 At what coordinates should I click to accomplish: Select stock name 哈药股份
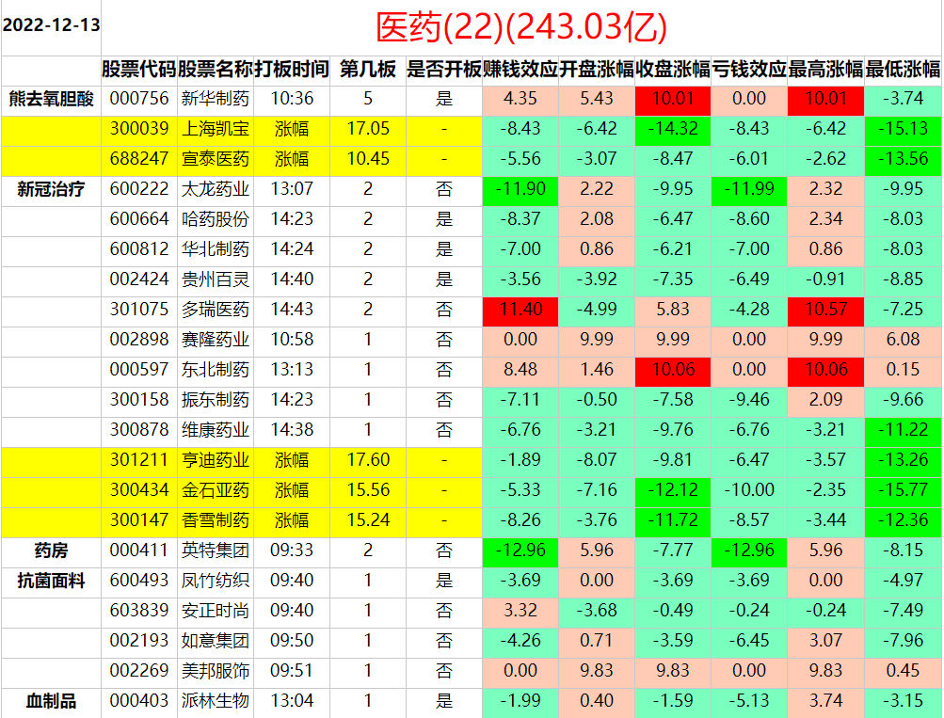(x=216, y=219)
